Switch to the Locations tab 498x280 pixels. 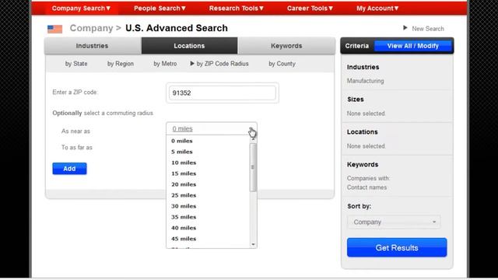[x=189, y=46]
